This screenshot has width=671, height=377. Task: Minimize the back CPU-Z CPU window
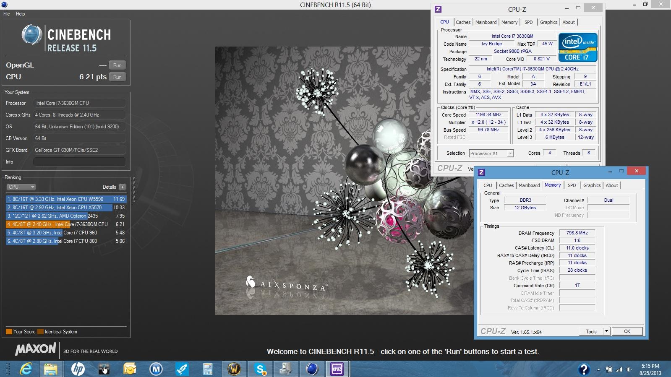point(567,8)
